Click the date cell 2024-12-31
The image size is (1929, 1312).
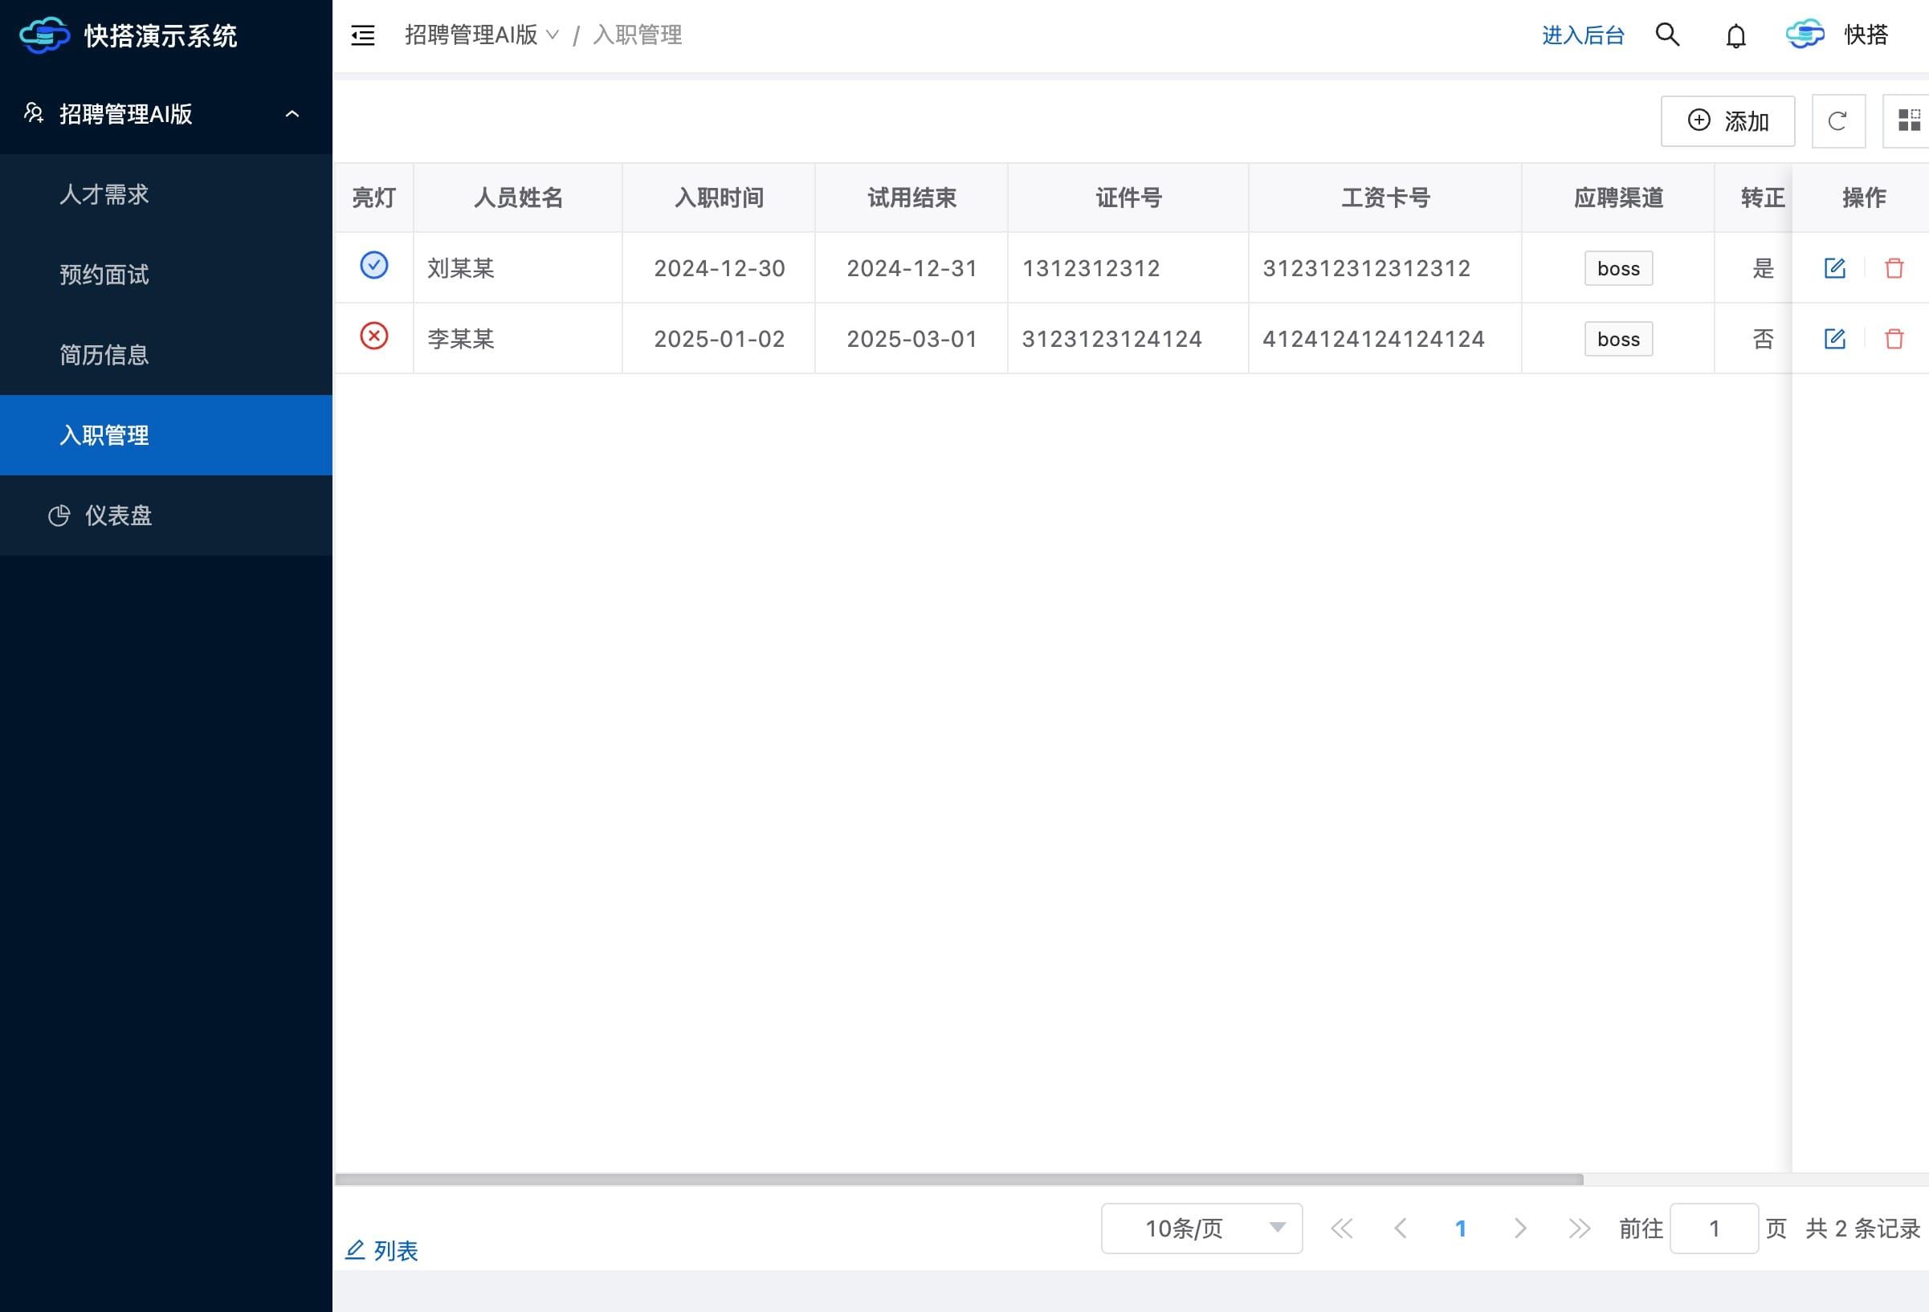pyautogui.click(x=911, y=268)
